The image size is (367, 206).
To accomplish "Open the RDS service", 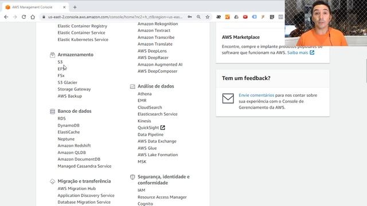I will 61,118.
